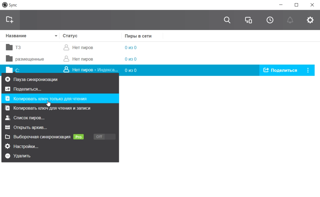The image size is (320, 197).
Task: Click the share arrow icon beside Поделиться...
Action: pos(7,89)
